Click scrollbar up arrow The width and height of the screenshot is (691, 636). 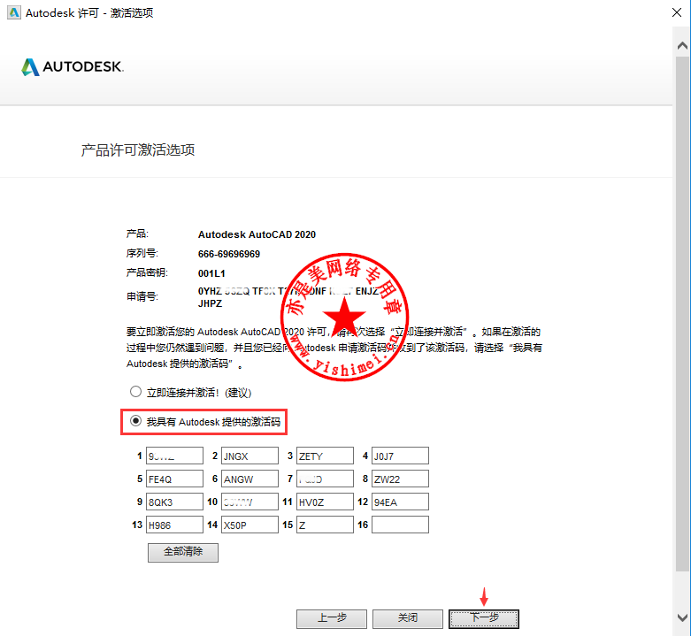682,45
